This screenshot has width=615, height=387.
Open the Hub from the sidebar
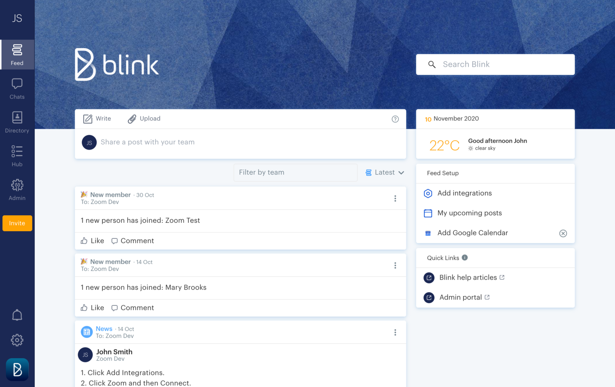pos(17,156)
